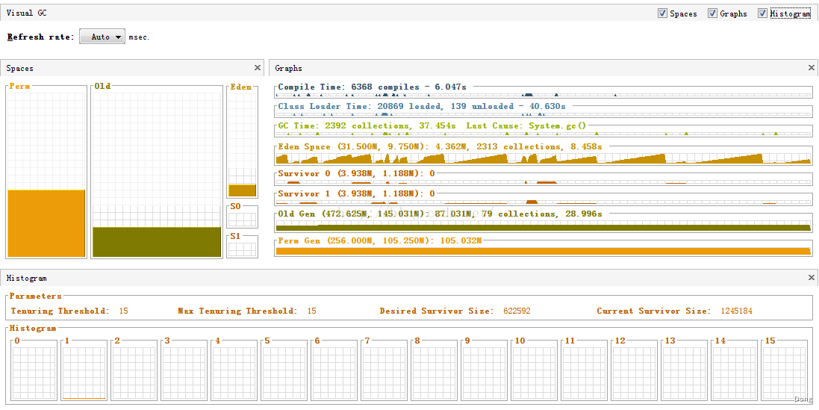Viewport: 819px width, 410px height.
Task: Click the Class Loader Time graph label
Action: coord(422,106)
